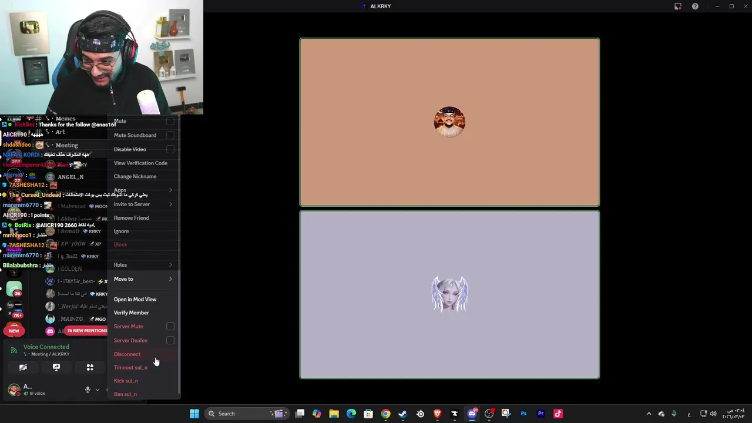Screen dimensions: 752x423
Task: Open the pink Discord avatar member
Action: (x=50, y=331)
